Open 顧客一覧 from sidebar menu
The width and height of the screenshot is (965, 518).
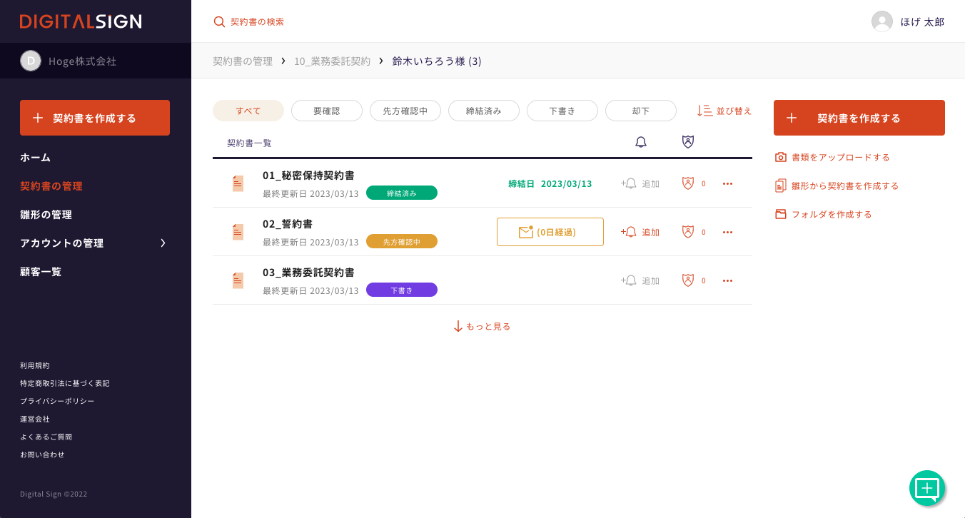point(41,271)
